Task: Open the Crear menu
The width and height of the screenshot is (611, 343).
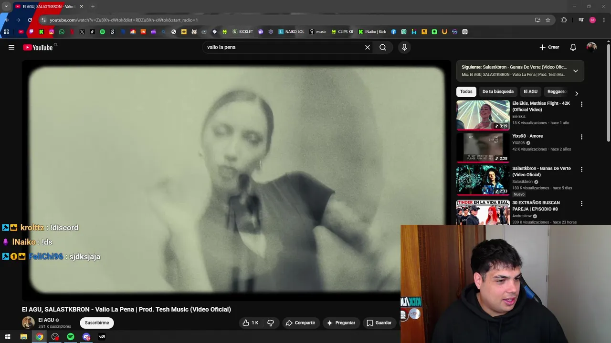Action: (x=549, y=47)
